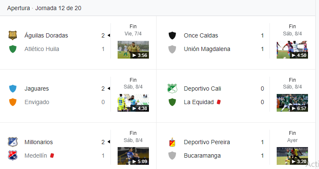Play the 3:56 Águilas Doradas highlights video
The width and height of the screenshot is (319, 169).
[133, 50]
